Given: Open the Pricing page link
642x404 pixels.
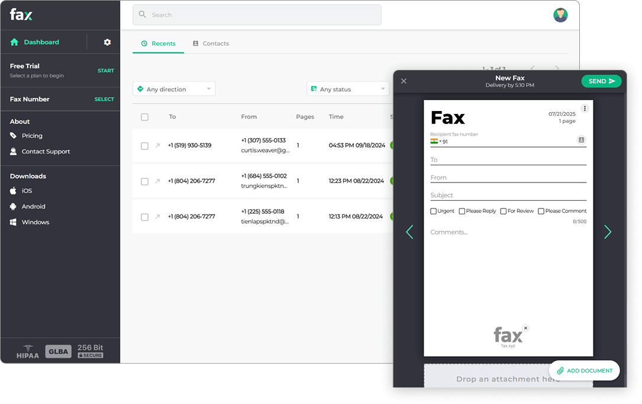Looking at the screenshot, I should point(32,135).
